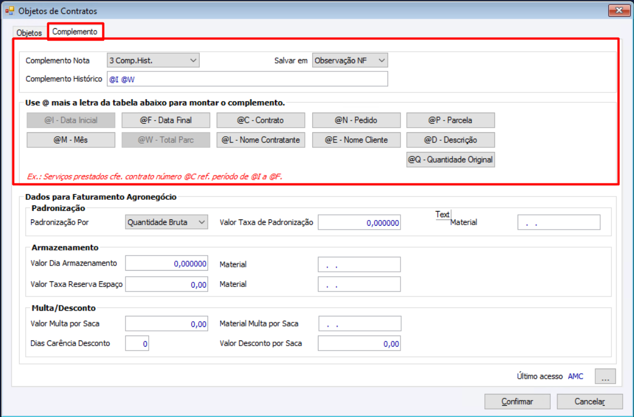Insert the @E - Nome Cliente tag
Viewport: 634px width, 417px height.
[356, 140]
